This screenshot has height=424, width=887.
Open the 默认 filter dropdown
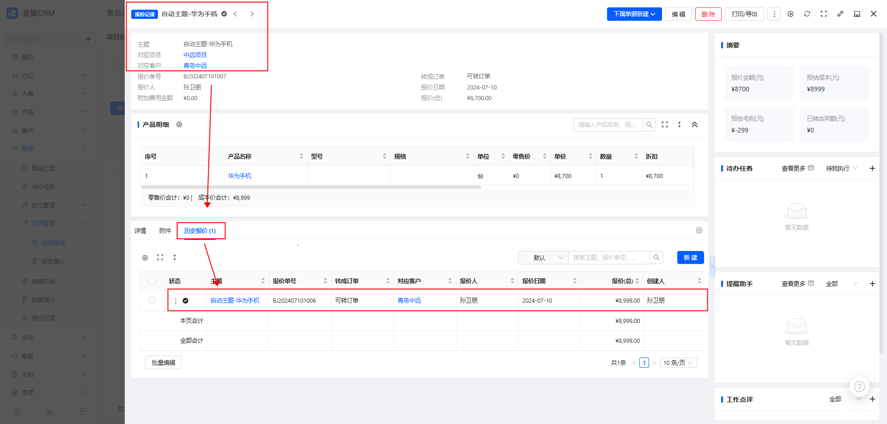pyautogui.click(x=543, y=257)
